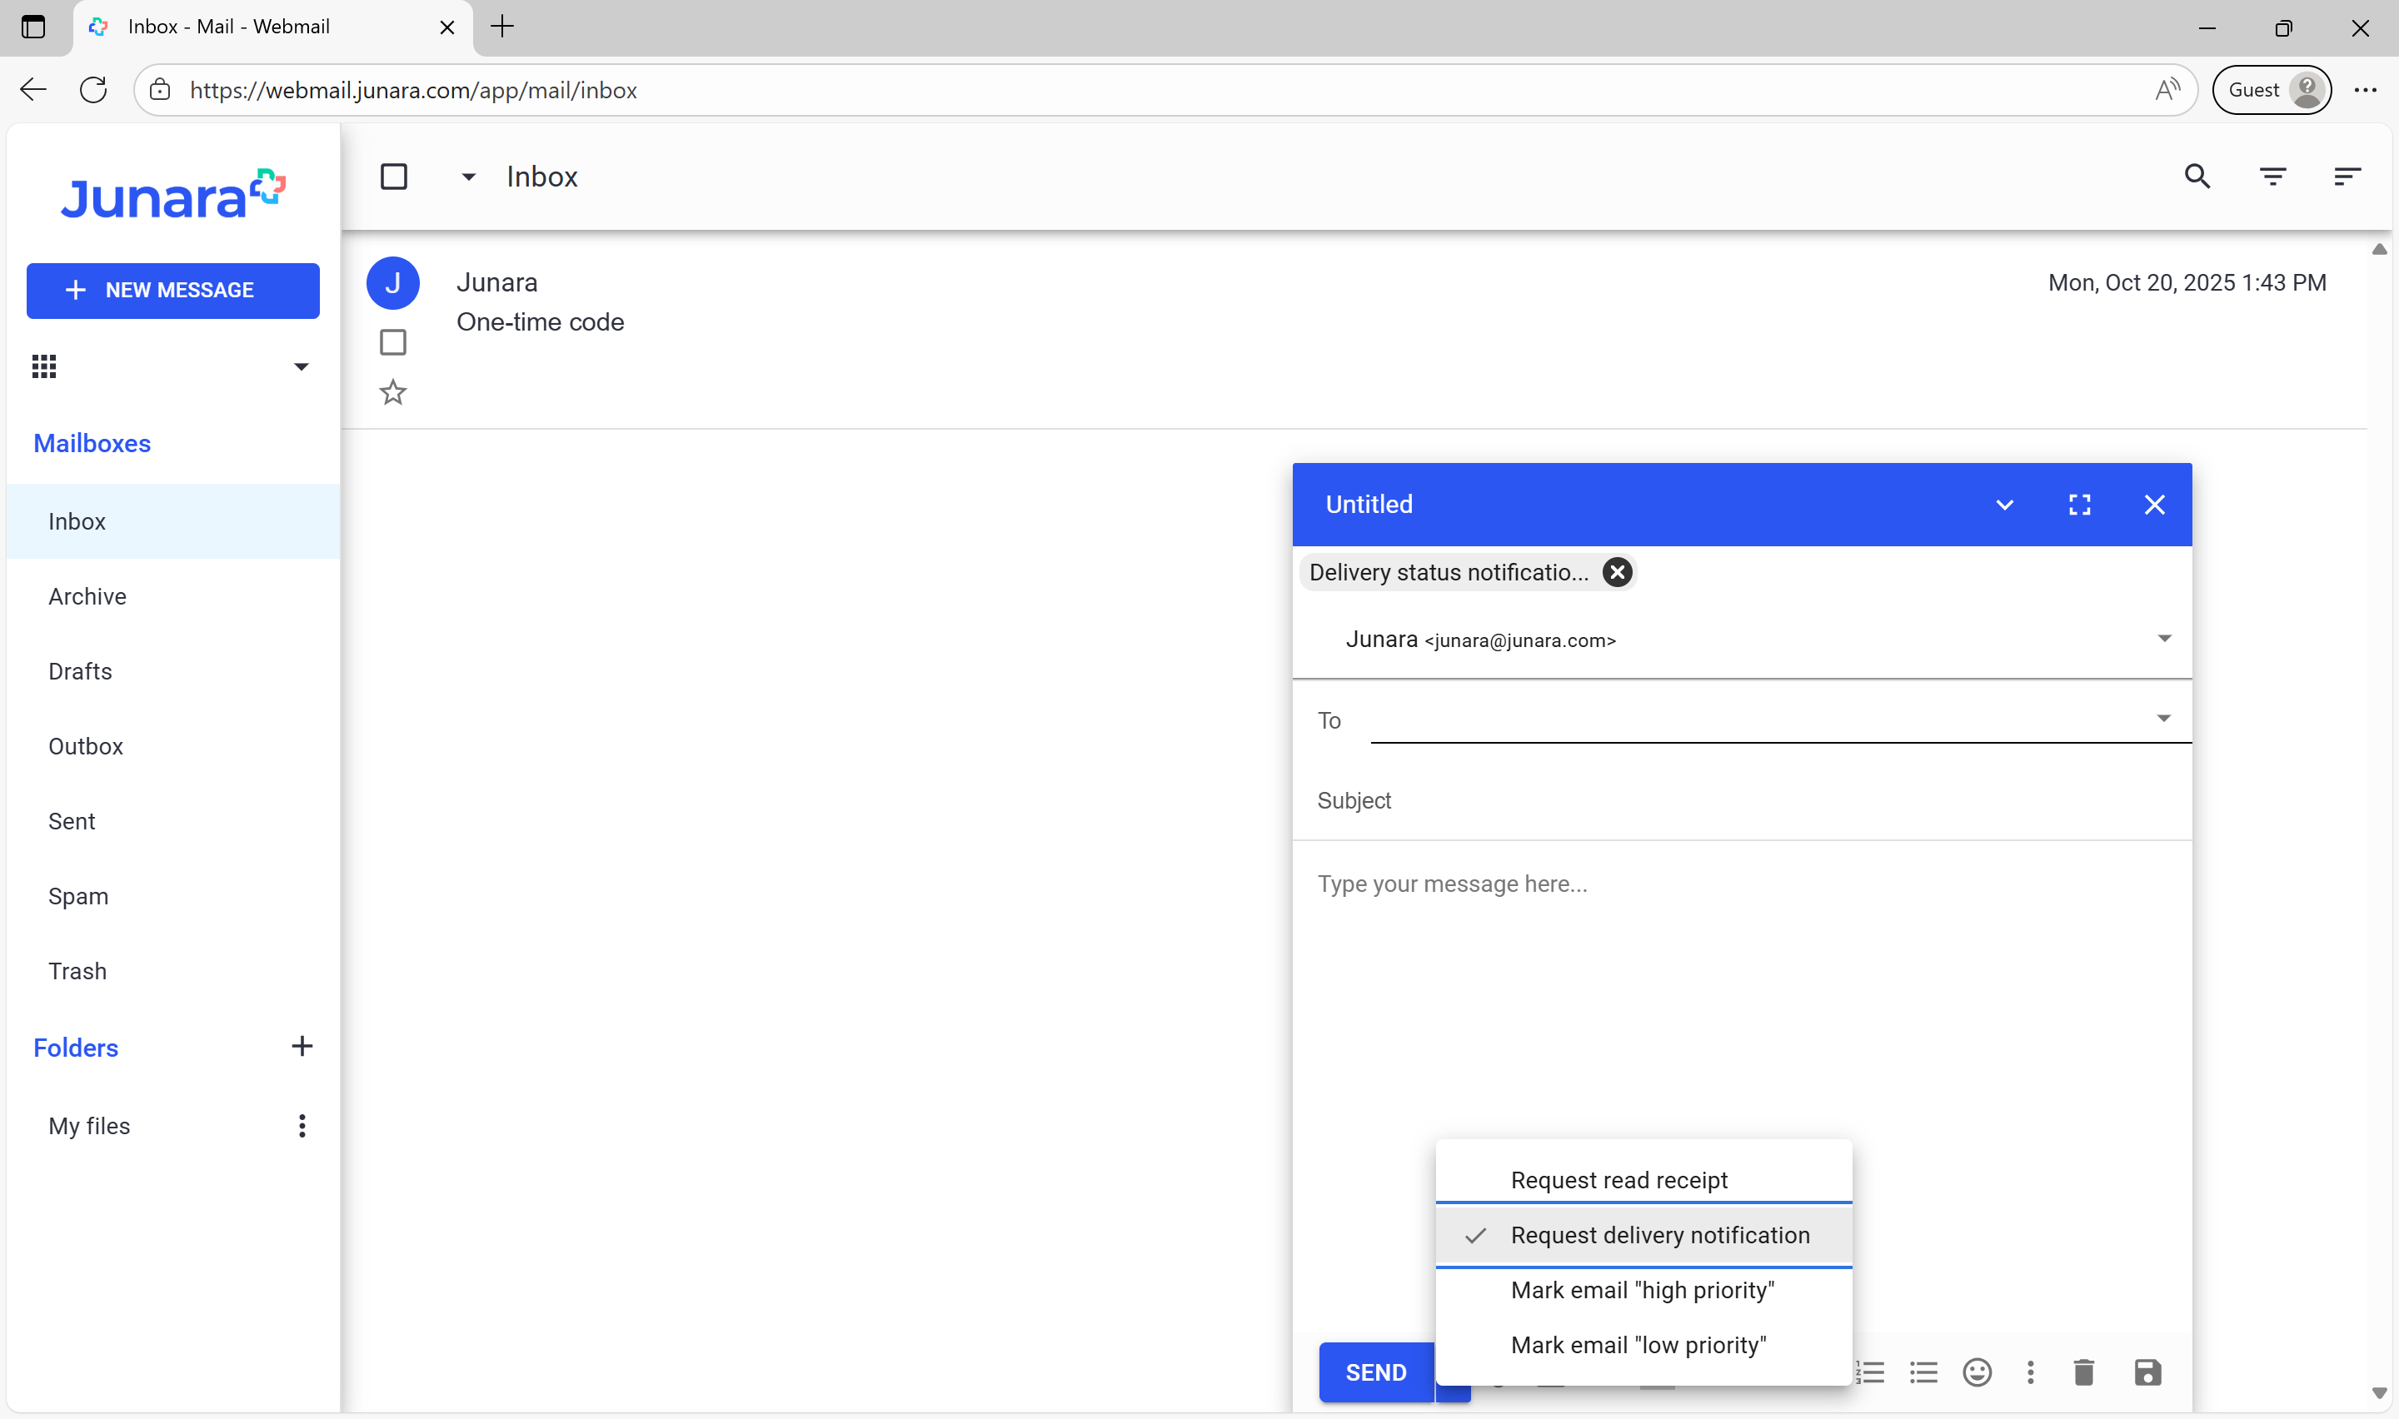Click the Junara sender avatar
This screenshot has width=2399, height=1419.
393,283
